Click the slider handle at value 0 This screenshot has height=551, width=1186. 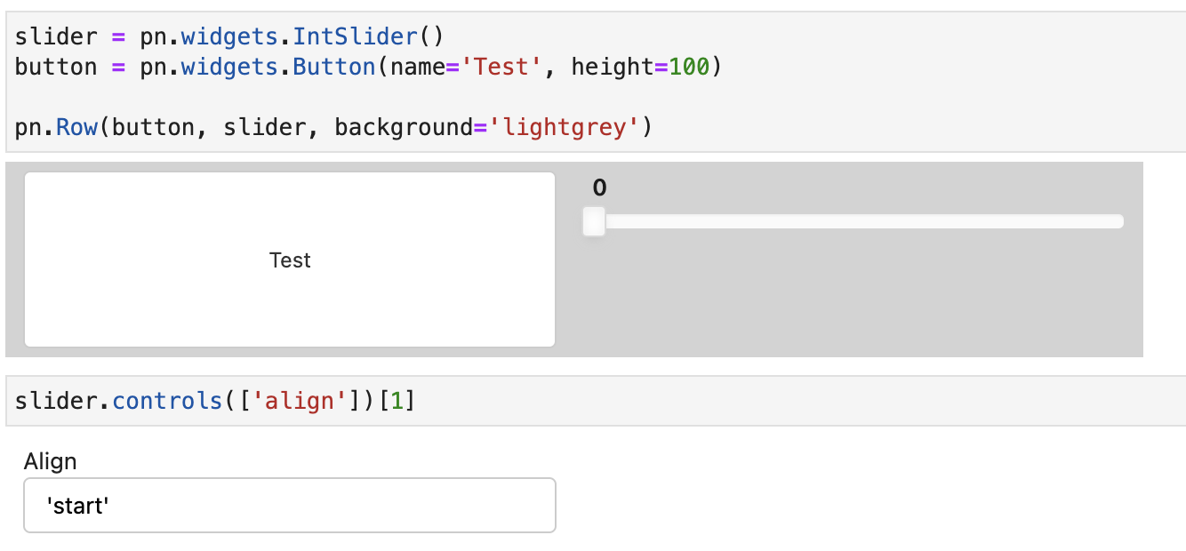tap(593, 221)
